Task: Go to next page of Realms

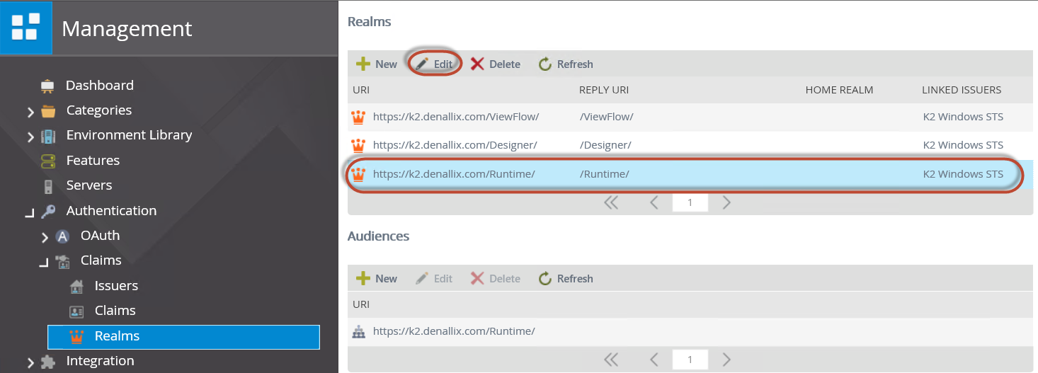Action: (726, 203)
